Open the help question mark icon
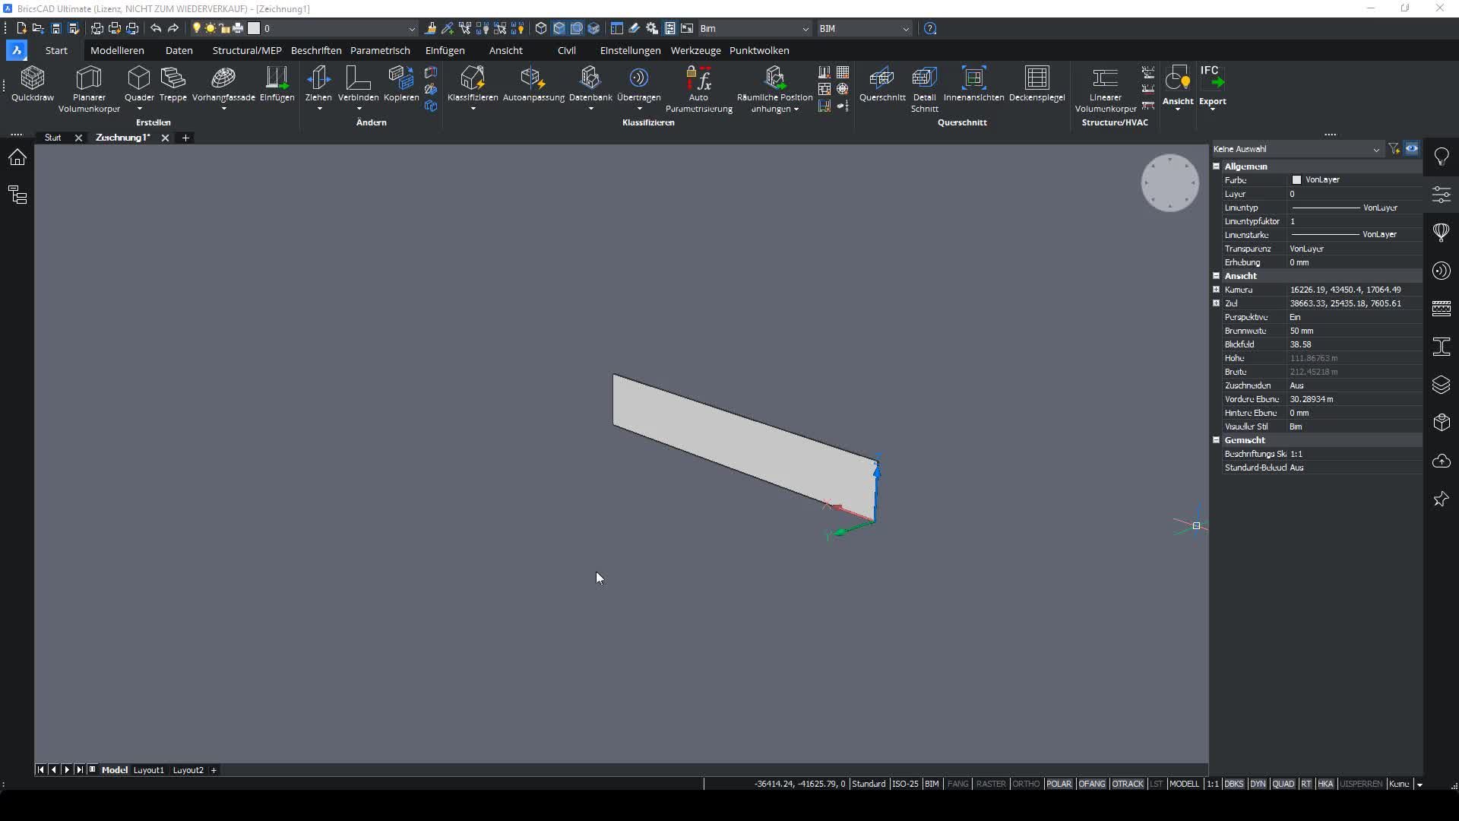 coord(930,28)
